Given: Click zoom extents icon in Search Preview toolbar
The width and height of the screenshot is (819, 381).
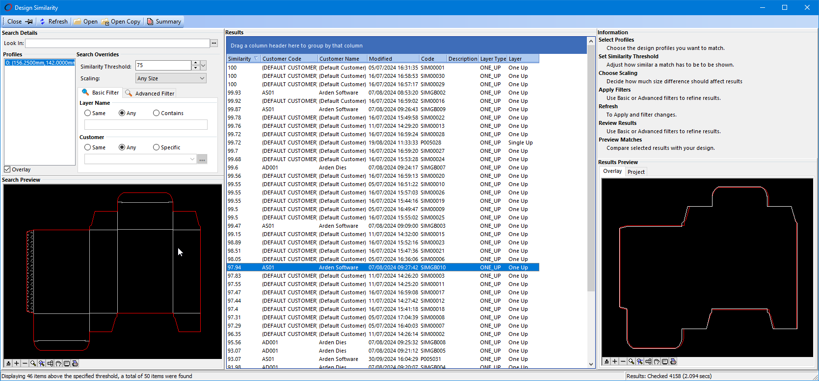Looking at the screenshot, I should 50,363.
